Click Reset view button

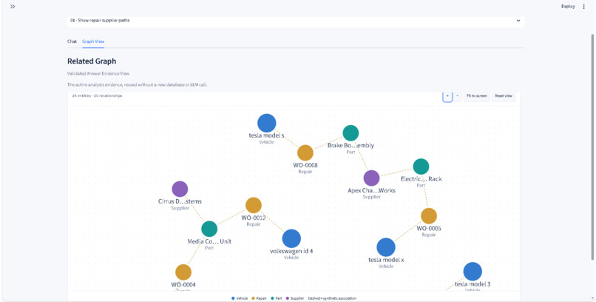click(504, 95)
